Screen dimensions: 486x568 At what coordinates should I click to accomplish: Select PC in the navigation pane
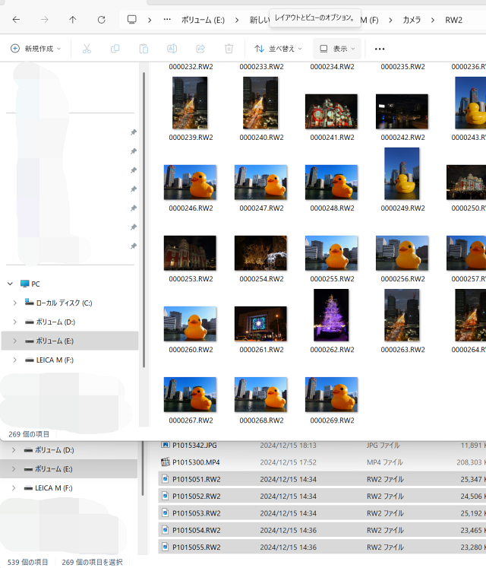(30, 284)
